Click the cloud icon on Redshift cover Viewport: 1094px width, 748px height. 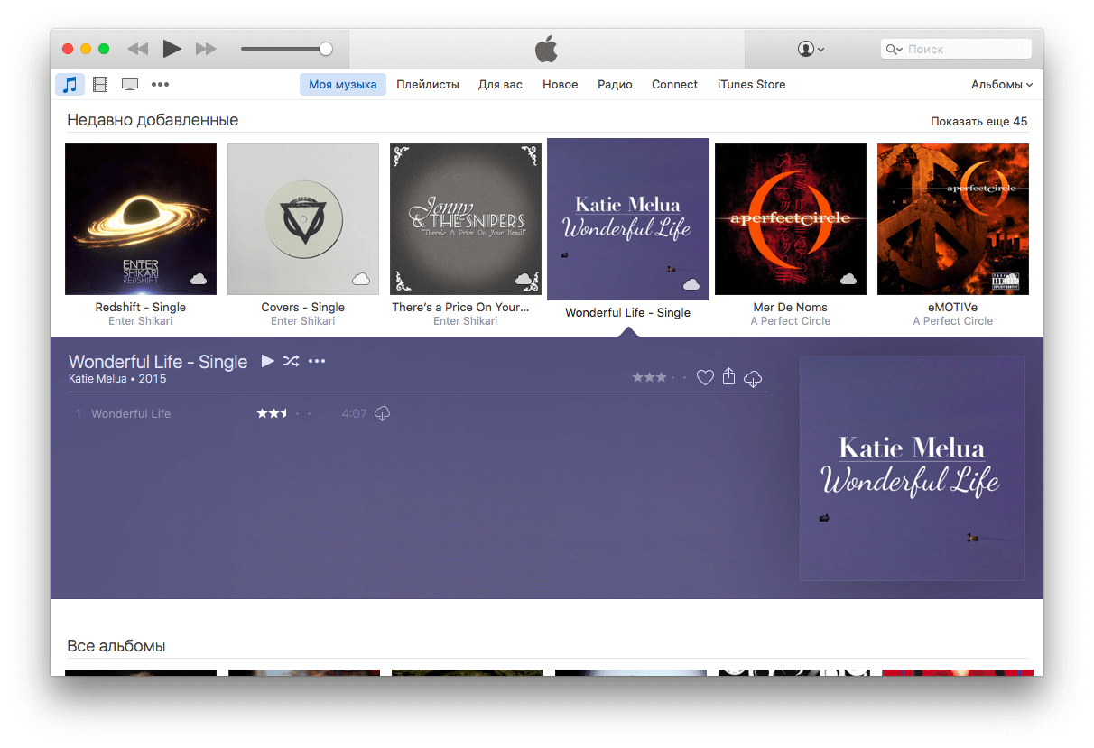(x=199, y=279)
